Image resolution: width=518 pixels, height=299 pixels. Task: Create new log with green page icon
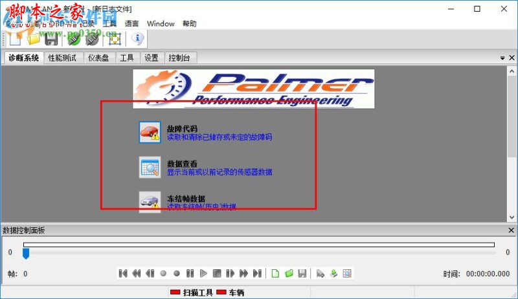click(275, 273)
